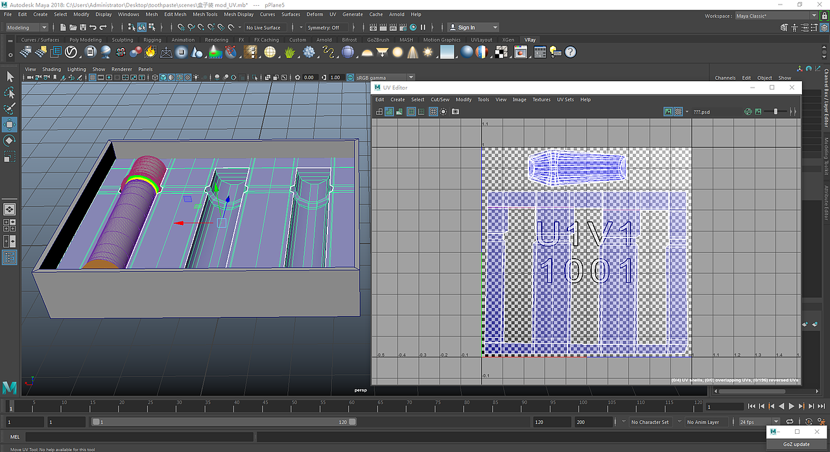Click the VRay blue sphere material icon
The image size is (830, 452).
(x=467, y=52)
